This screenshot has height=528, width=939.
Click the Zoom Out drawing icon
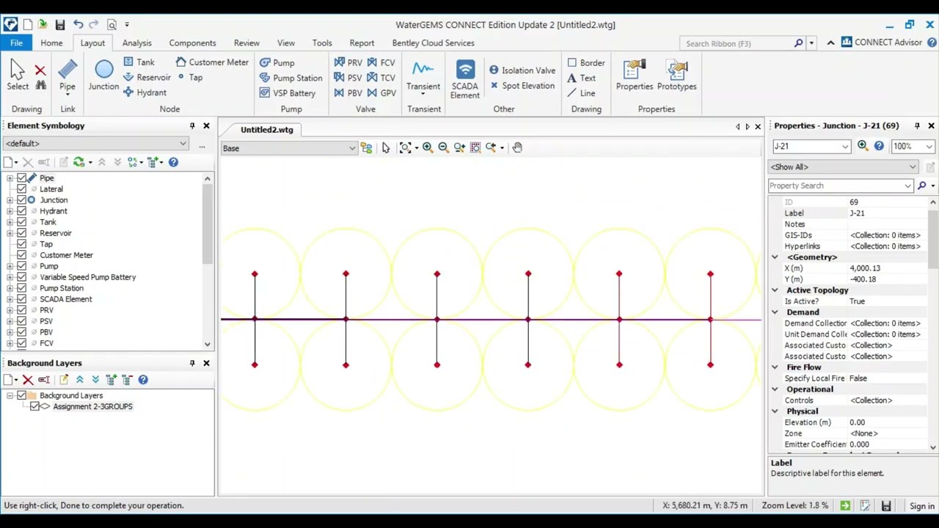pos(443,147)
